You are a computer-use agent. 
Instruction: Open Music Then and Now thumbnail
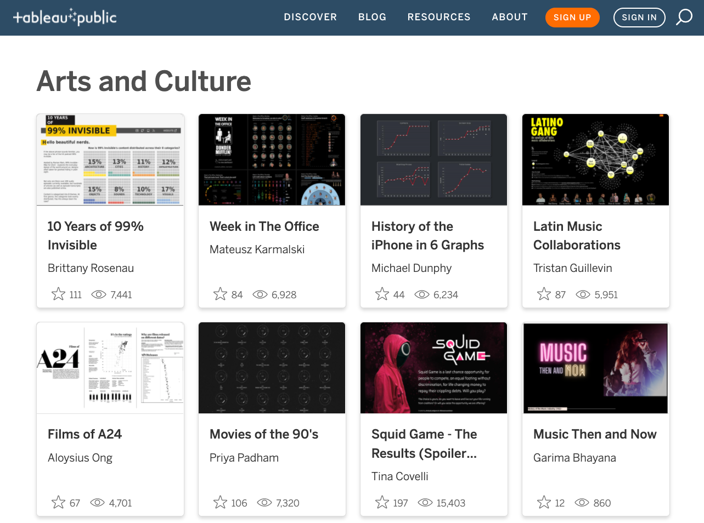click(596, 368)
